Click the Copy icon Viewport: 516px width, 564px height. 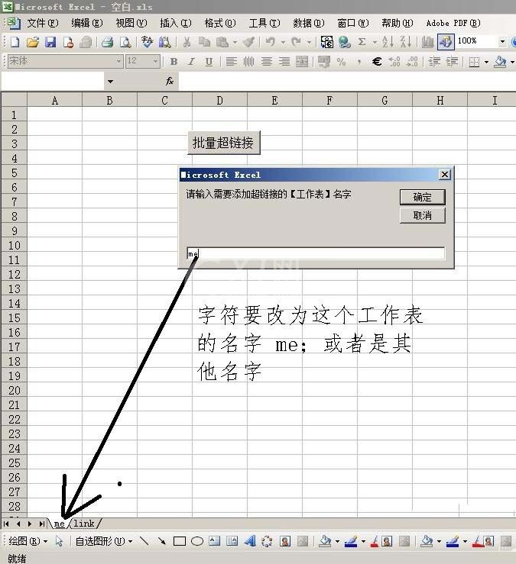pyautogui.click(x=204, y=42)
